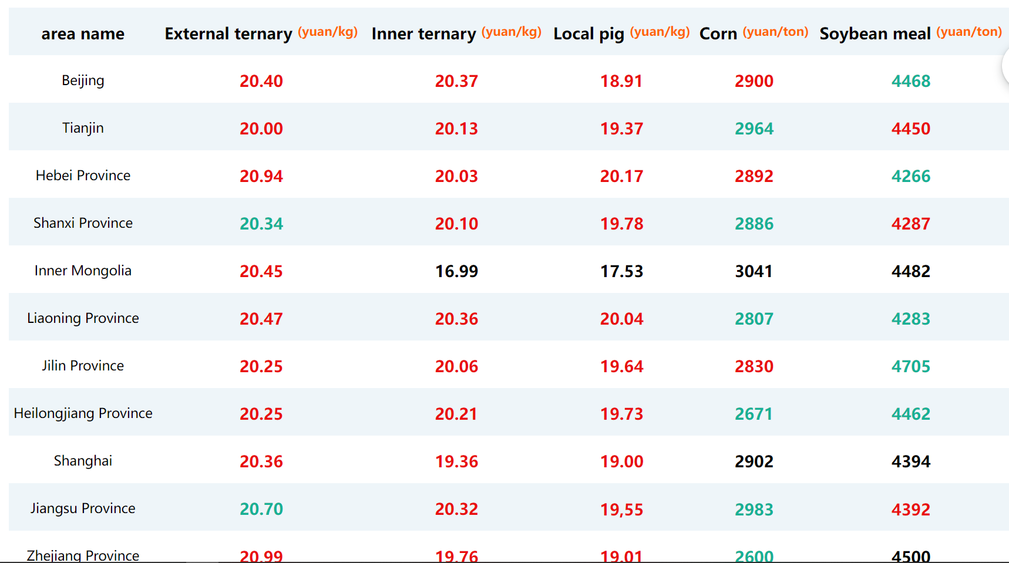Click Hebei external ternary value 20.94
Screen dimensions: 1009x563
(261, 176)
